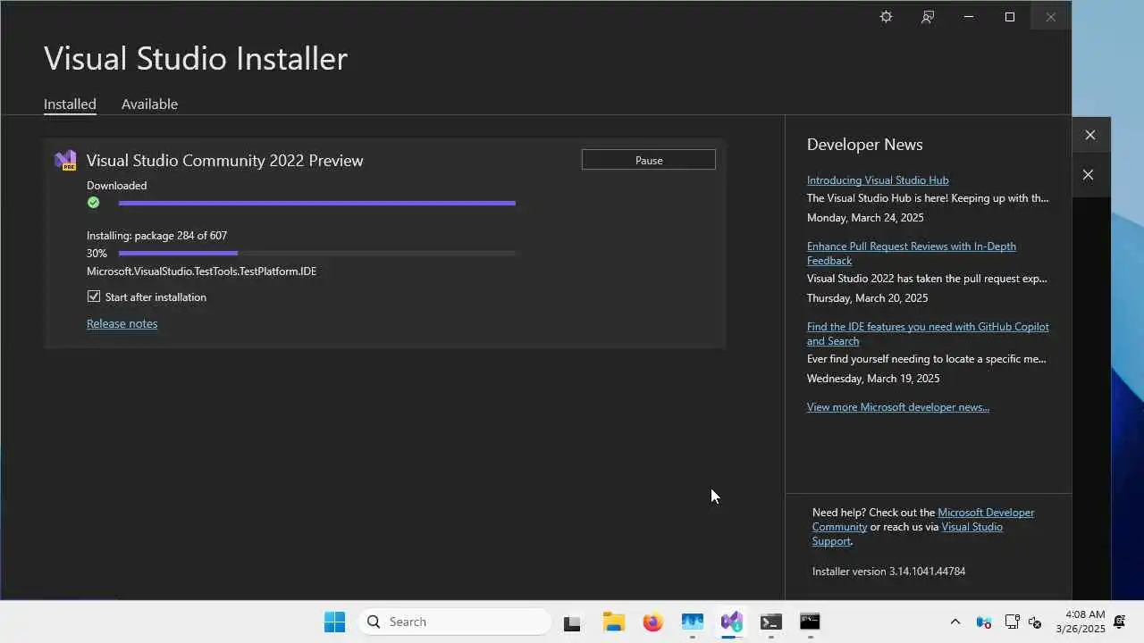
Task: Click the Visual Studio Community 2022 Preview logo
Action: click(x=65, y=161)
